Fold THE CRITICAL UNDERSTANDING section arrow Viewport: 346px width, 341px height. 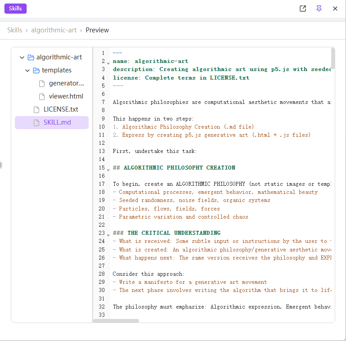tap(108, 234)
